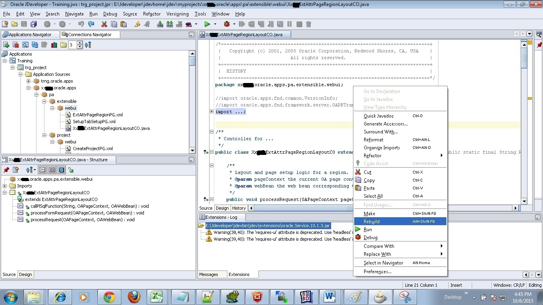Choose Rebuild from the context menu
The width and height of the screenshot is (543, 305).
pos(400,221)
